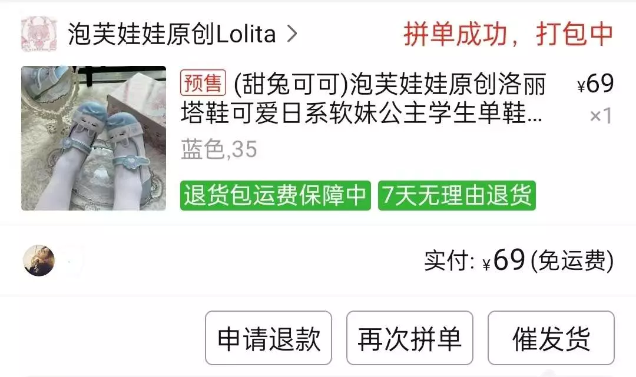Tap the red 预售 presale tag

[x=203, y=82]
